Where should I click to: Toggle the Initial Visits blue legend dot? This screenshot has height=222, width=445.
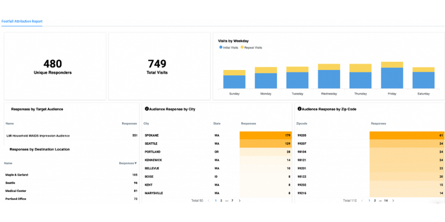click(221, 48)
